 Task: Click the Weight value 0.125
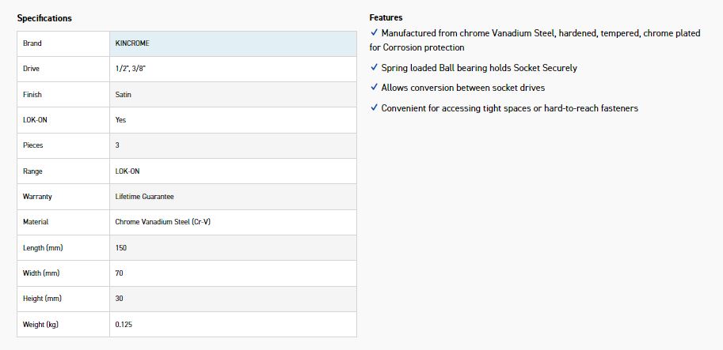click(x=123, y=325)
